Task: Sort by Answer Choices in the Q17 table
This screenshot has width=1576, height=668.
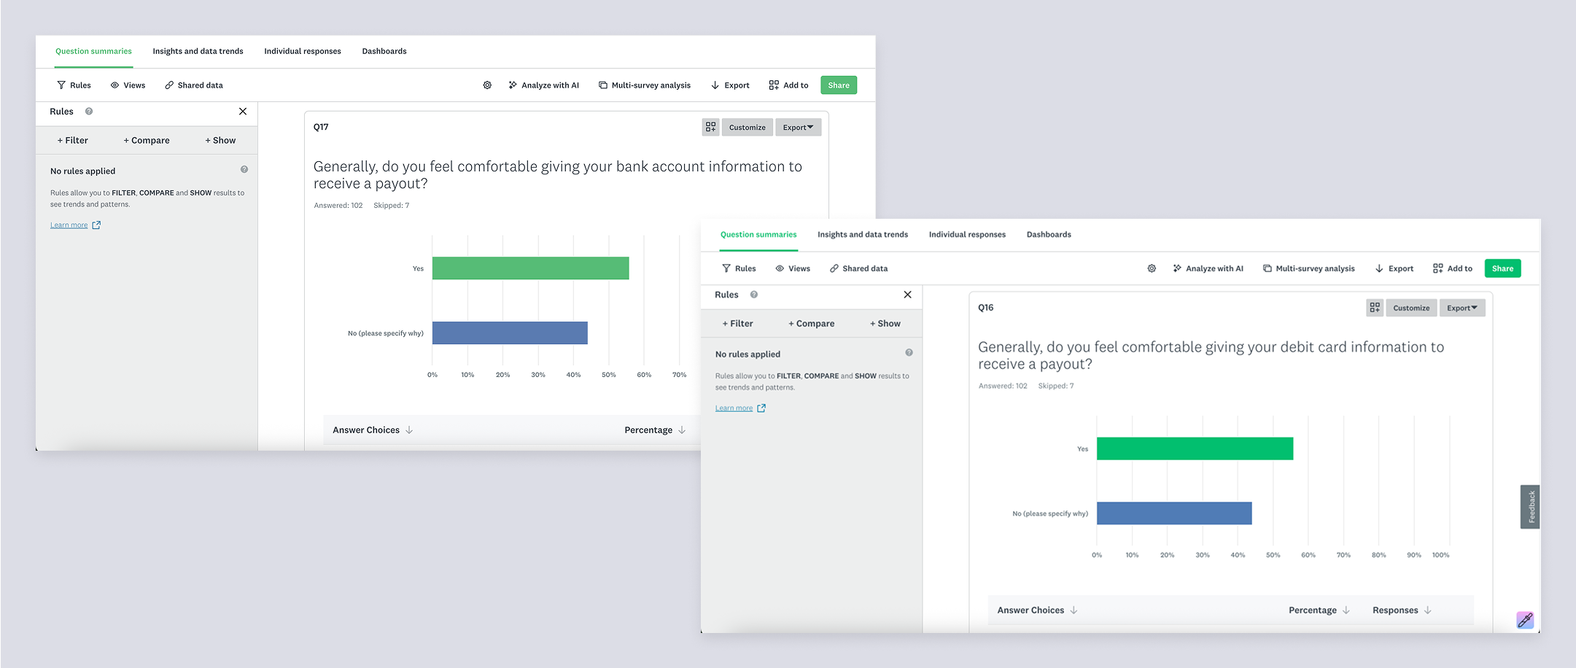Action: 372,430
